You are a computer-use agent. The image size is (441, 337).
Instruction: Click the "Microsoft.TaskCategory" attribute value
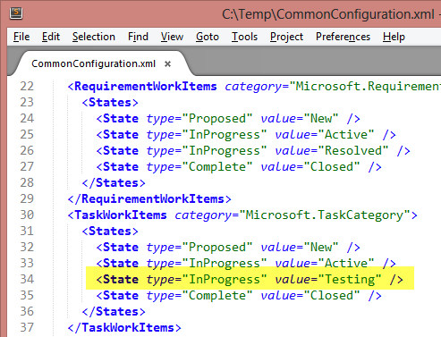[325, 215]
